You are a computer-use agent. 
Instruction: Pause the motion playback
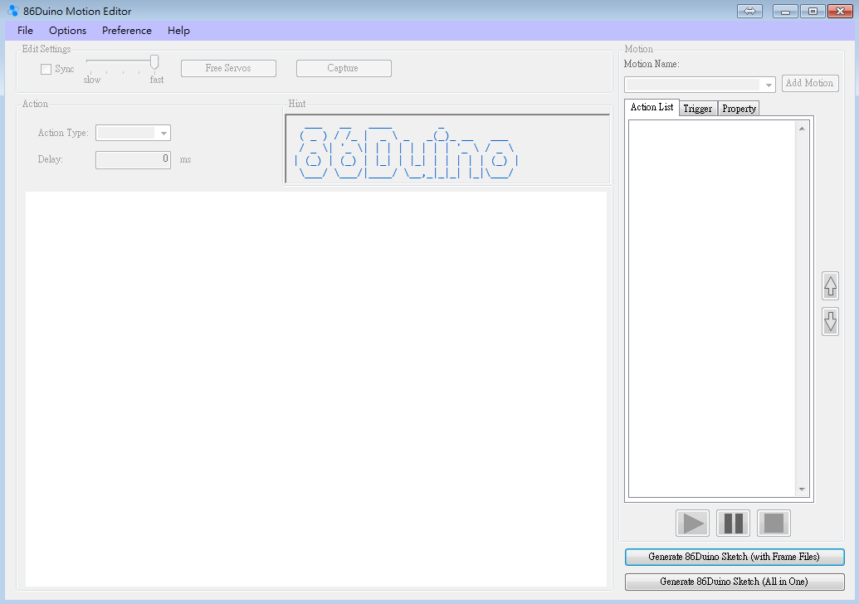[x=733, y=523]
